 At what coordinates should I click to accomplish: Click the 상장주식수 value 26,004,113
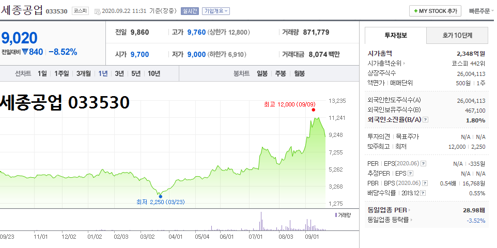pos(471,73)
